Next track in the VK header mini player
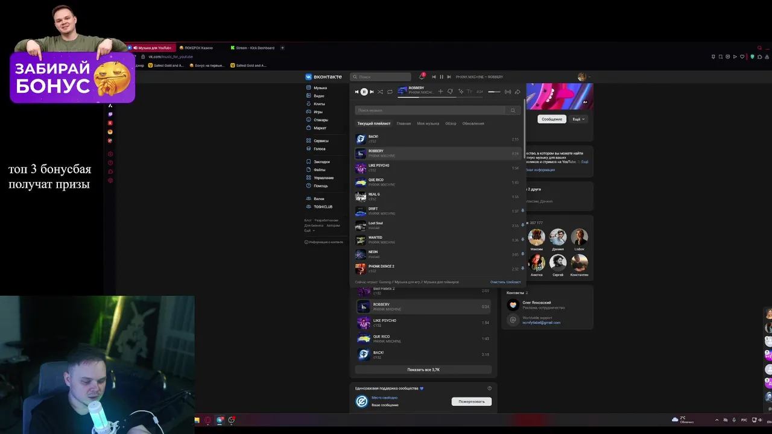Viewport: 772px width, 434px height. click(449, 77)
